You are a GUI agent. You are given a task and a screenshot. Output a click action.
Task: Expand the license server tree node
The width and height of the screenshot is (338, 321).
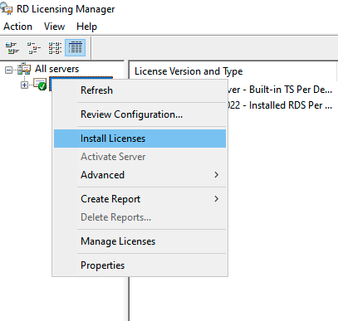click(x=24, y=85)
